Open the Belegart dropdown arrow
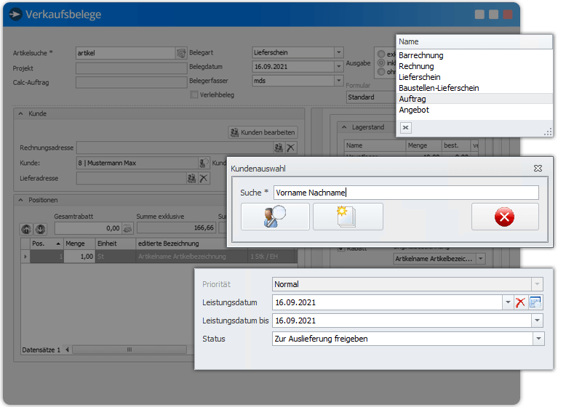 338,52
